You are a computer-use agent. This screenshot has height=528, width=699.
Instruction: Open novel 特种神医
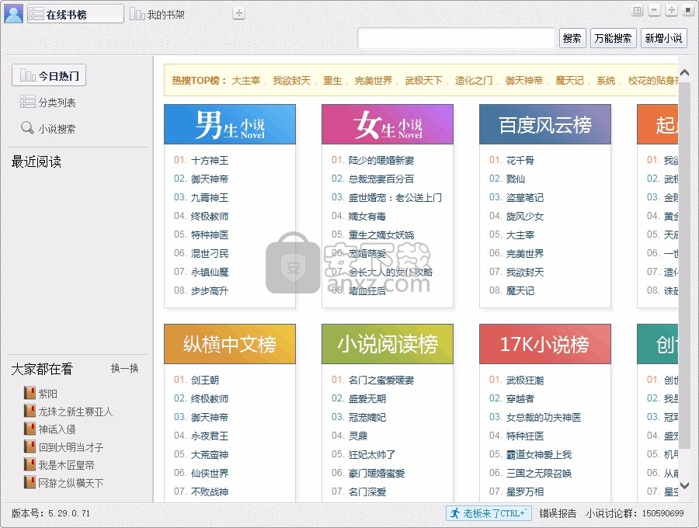coord(210,234)
